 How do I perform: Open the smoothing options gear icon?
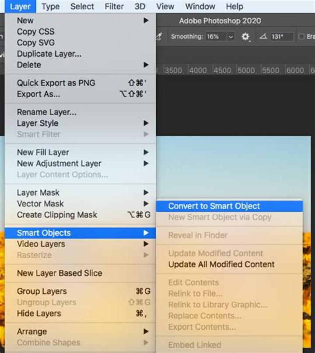coord(245,36)
